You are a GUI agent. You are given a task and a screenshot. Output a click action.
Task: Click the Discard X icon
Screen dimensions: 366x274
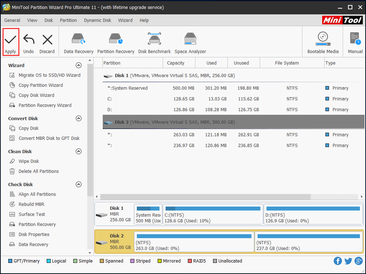click(x=47, y=39)
